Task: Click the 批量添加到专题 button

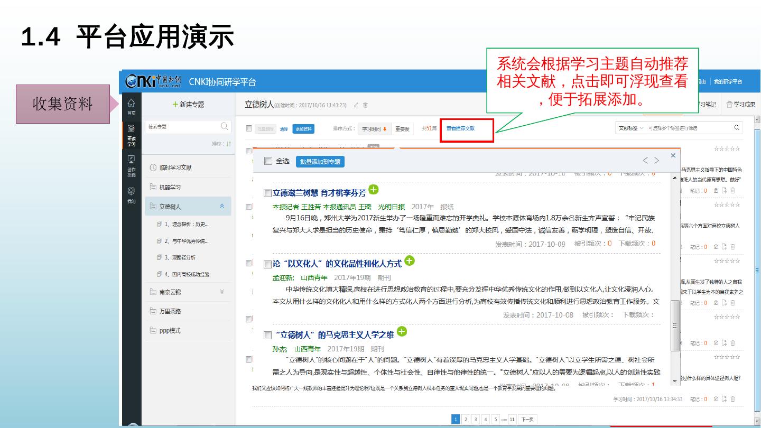Action: tap(320, 162)
